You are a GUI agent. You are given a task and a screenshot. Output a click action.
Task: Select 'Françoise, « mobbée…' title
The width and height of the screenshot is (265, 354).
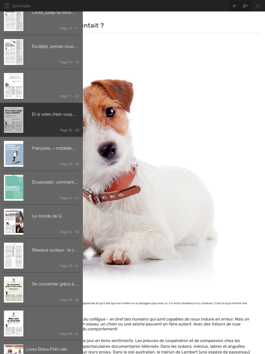54,148
